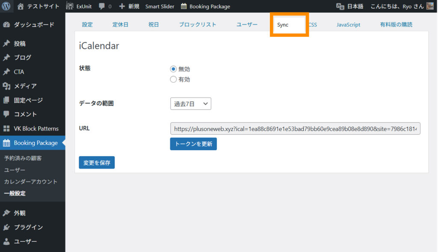This screenshot has height=252, width=438.
Task: Open メディア in the sidebar
Action: 25,86
